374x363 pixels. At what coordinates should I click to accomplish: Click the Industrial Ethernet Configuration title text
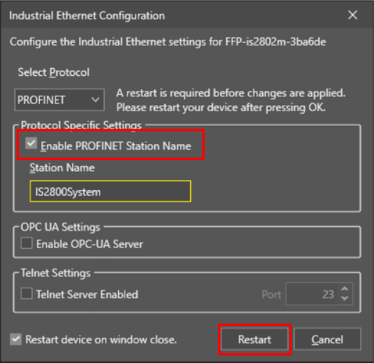(x=87, y=16)
